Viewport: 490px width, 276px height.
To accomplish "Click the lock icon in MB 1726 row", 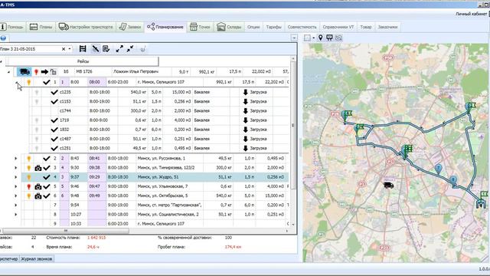I will (x=54, y=72).
